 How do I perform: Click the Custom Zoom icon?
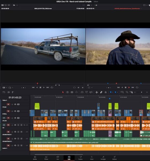coord(131,92)
